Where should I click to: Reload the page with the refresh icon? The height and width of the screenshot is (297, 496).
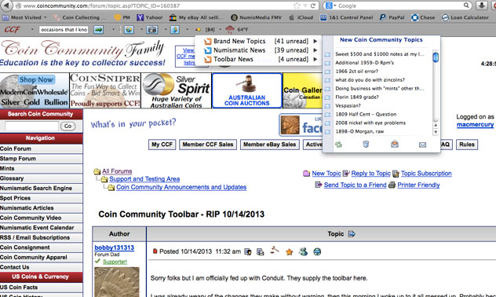(313, 5)
